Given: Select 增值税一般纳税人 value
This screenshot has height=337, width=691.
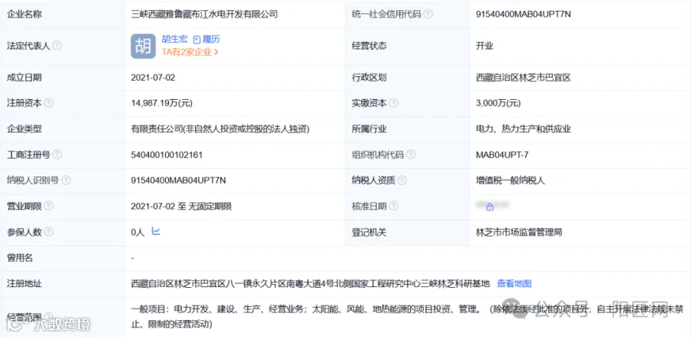Looking at the screenshot, I should [x=511, y=180].
